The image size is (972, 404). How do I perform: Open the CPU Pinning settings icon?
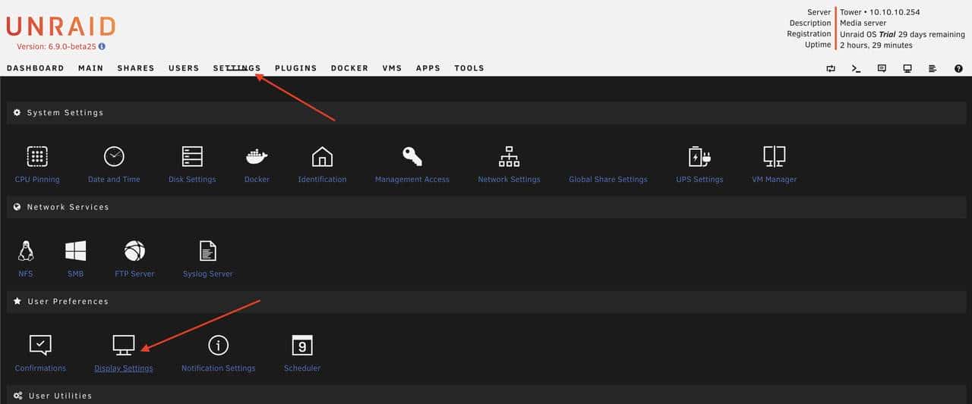tap(37, 157)
